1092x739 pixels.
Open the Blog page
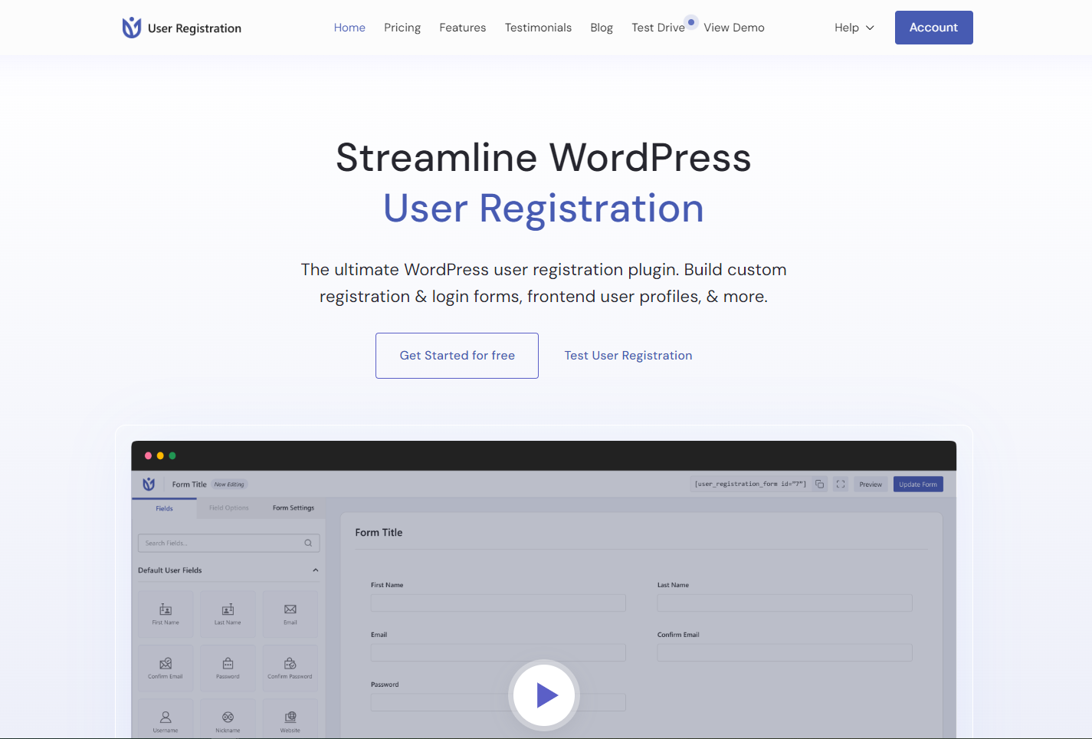(602, 28)
